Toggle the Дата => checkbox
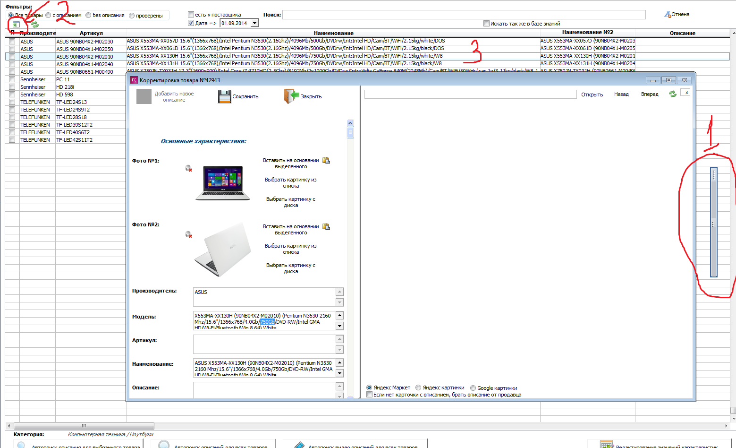 [191, 23]
